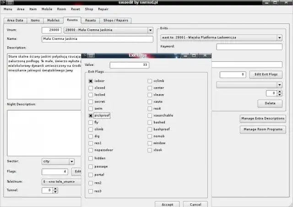293x207 pixels.
Task: Enable the xclimb flag
Action: tap(150, 81)
